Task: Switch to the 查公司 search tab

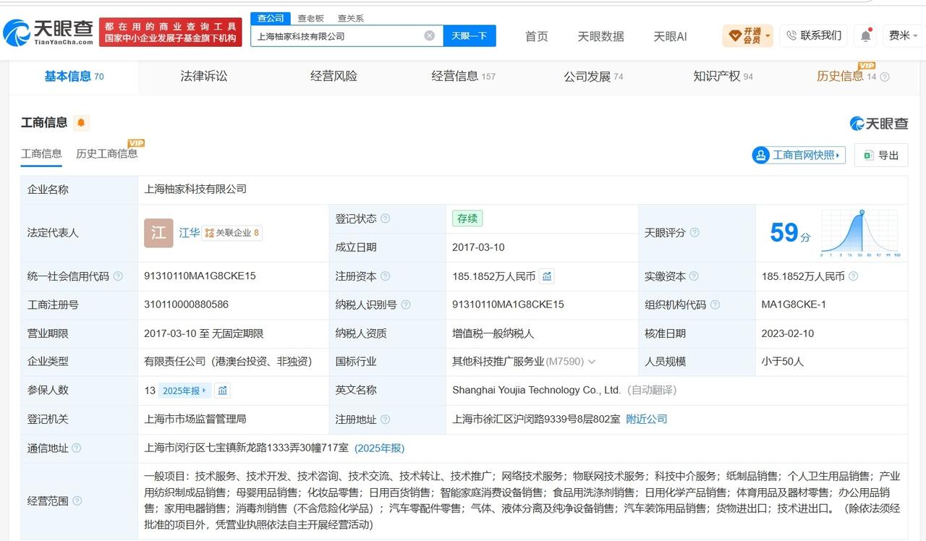Action: pos(271,18)
